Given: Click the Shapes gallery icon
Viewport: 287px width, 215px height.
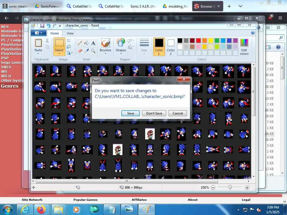Looking at the screenshot, I should pyautogui.click(x=121, y=43).
